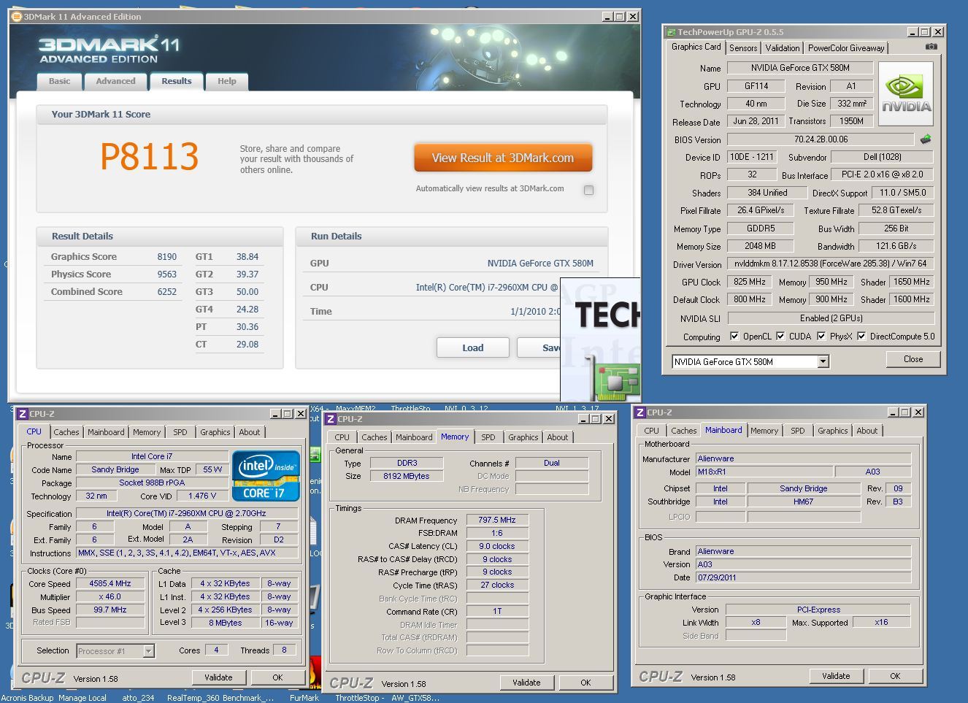Click the Graphics Score value 8190
Viewport: 968px width, 703px height.
point(167,257)
